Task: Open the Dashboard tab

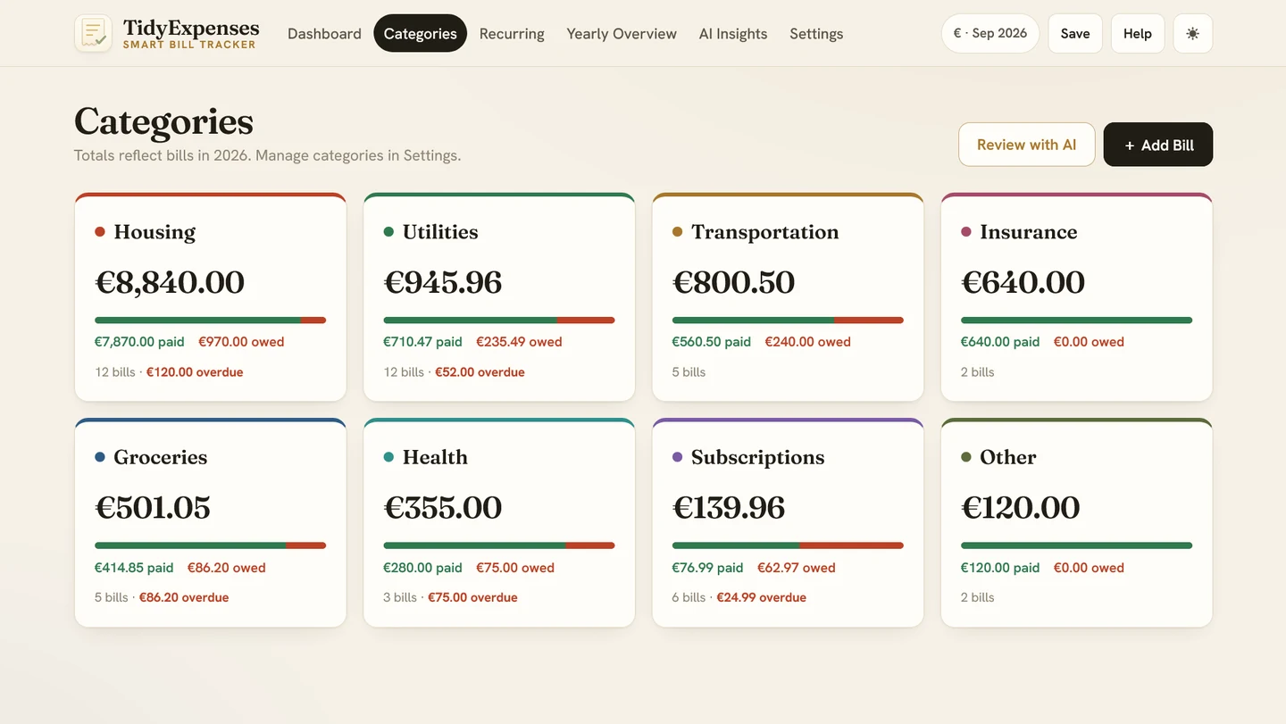Action: coord(324,33)
